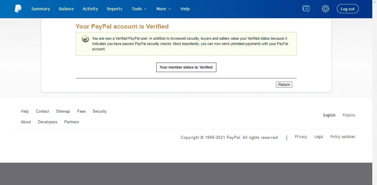Viewport: 377px width, 185px height.
Task: Expand the Tools dropdown menu
Action: coord(139,9)
